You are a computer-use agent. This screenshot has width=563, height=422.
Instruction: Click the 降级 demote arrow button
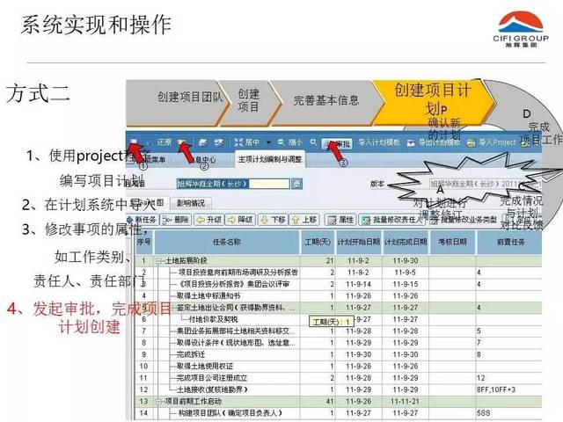coord(240,220)
